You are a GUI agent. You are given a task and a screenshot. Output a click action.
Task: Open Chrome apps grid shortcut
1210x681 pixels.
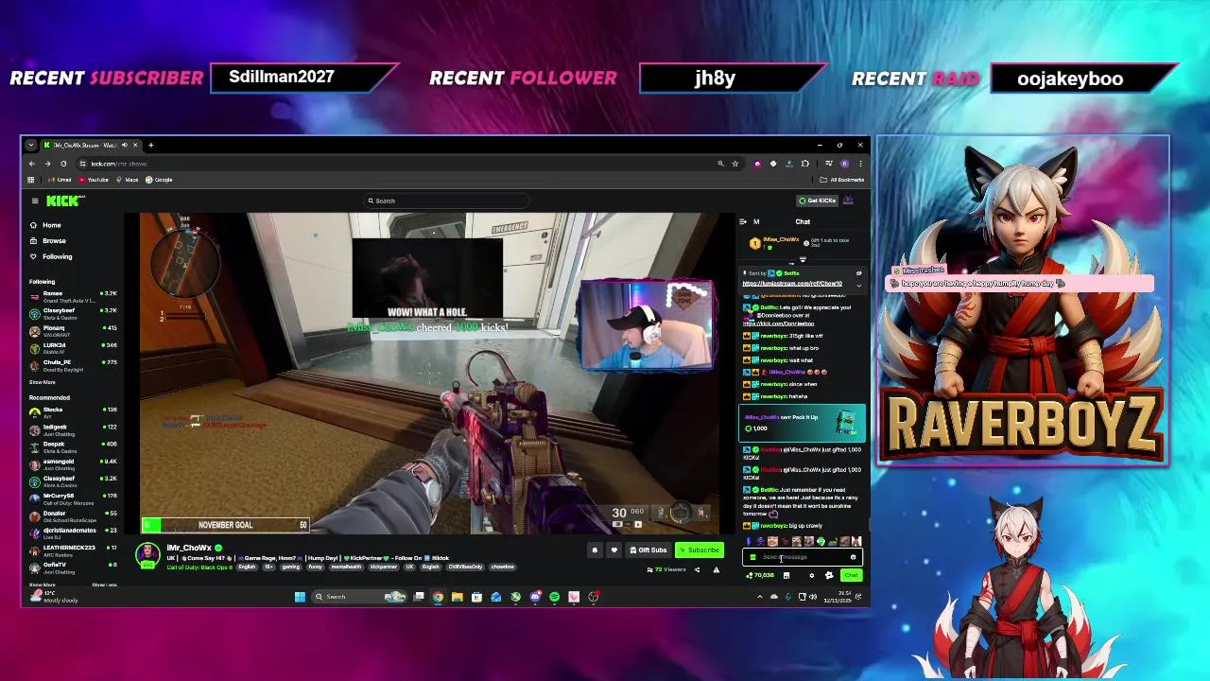pyautogui.click(x=31, y=180)
